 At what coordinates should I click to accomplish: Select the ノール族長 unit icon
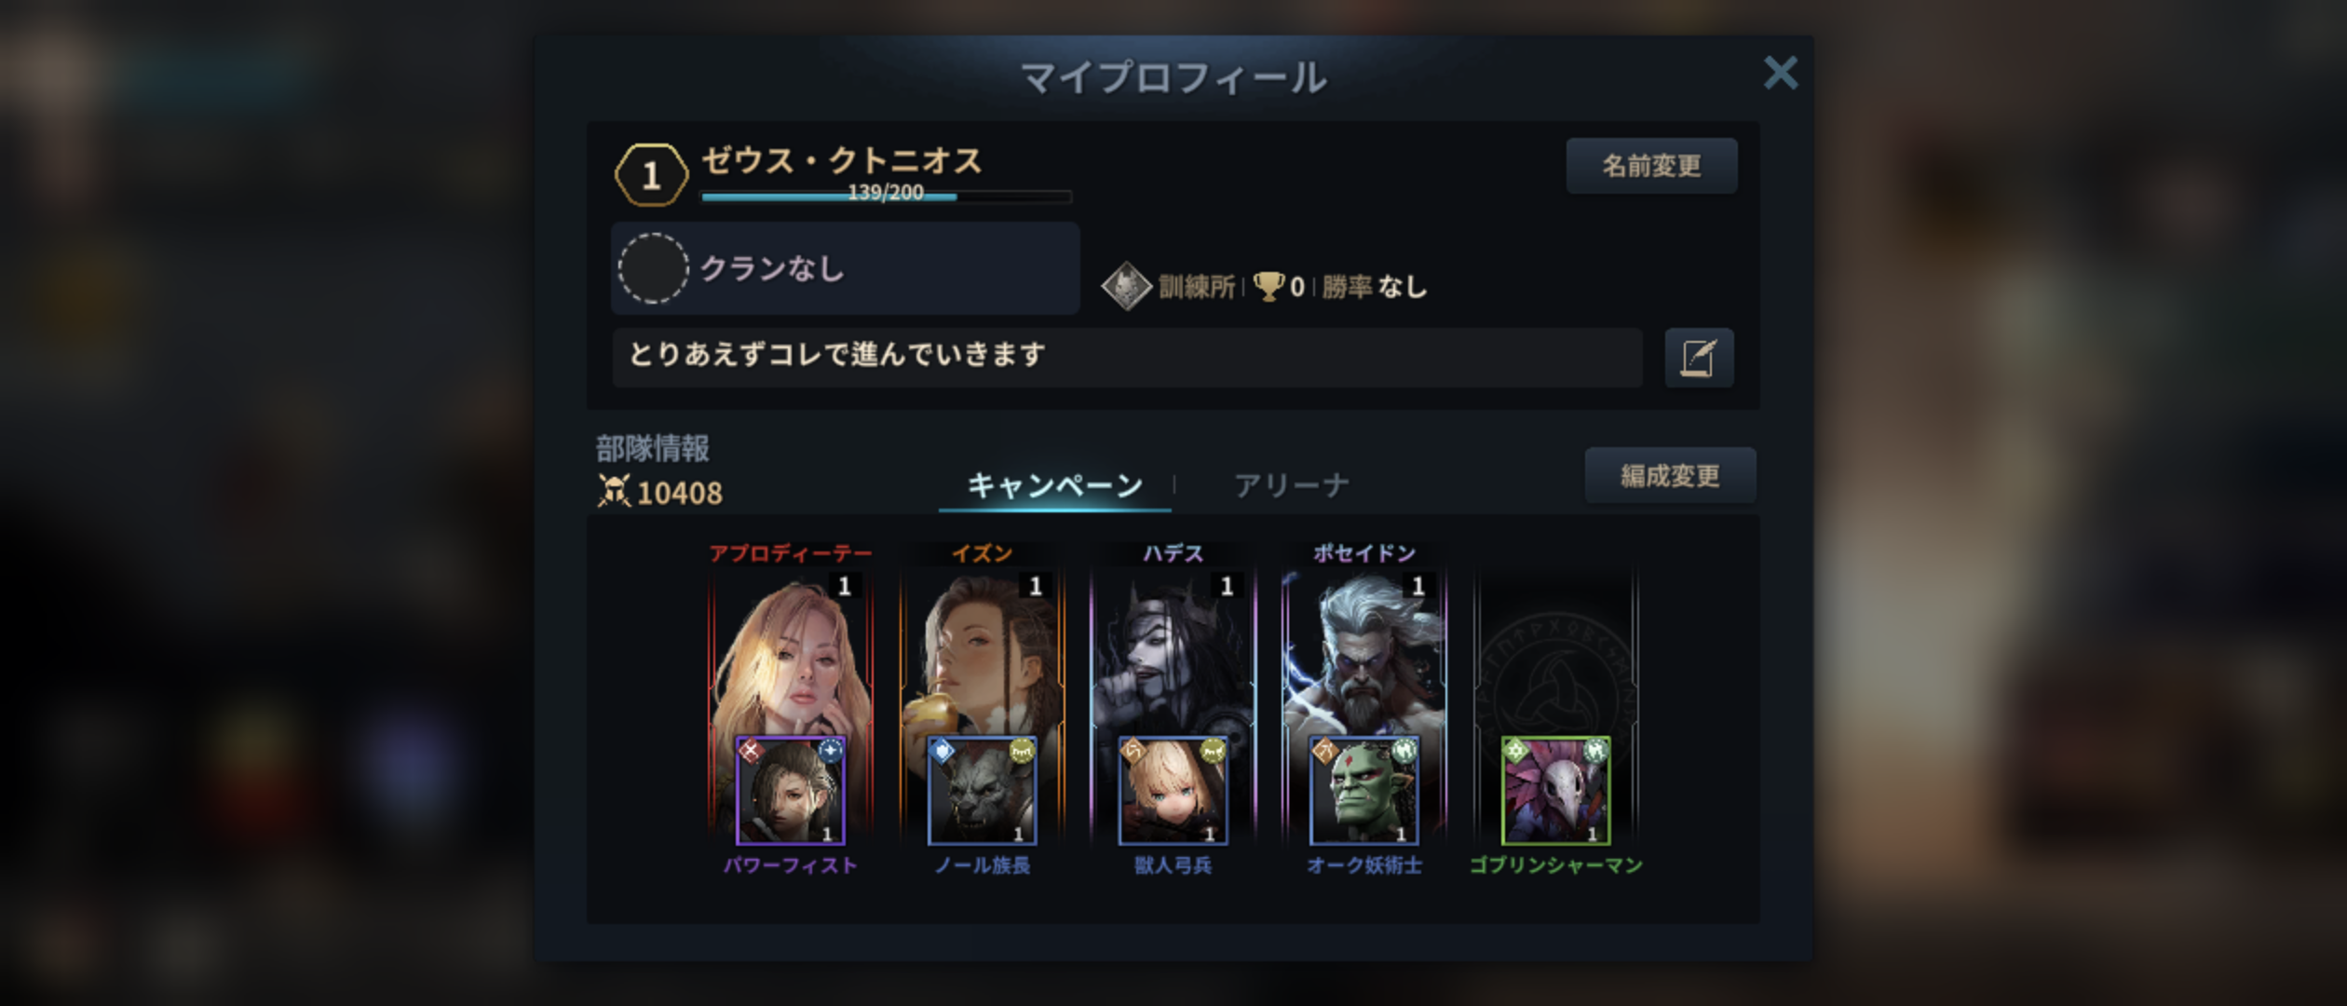(x=982, y=791)
